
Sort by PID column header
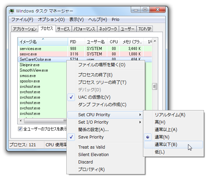coord(76,42)
